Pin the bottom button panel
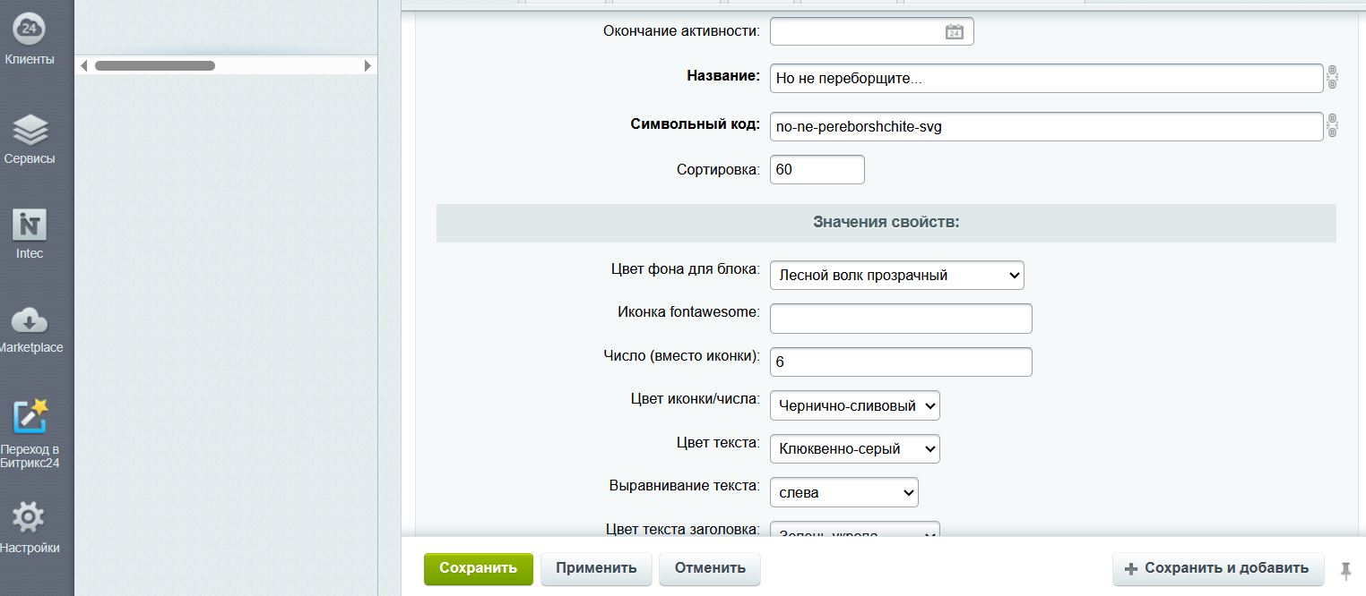1366x596 pixels. 1345,569
